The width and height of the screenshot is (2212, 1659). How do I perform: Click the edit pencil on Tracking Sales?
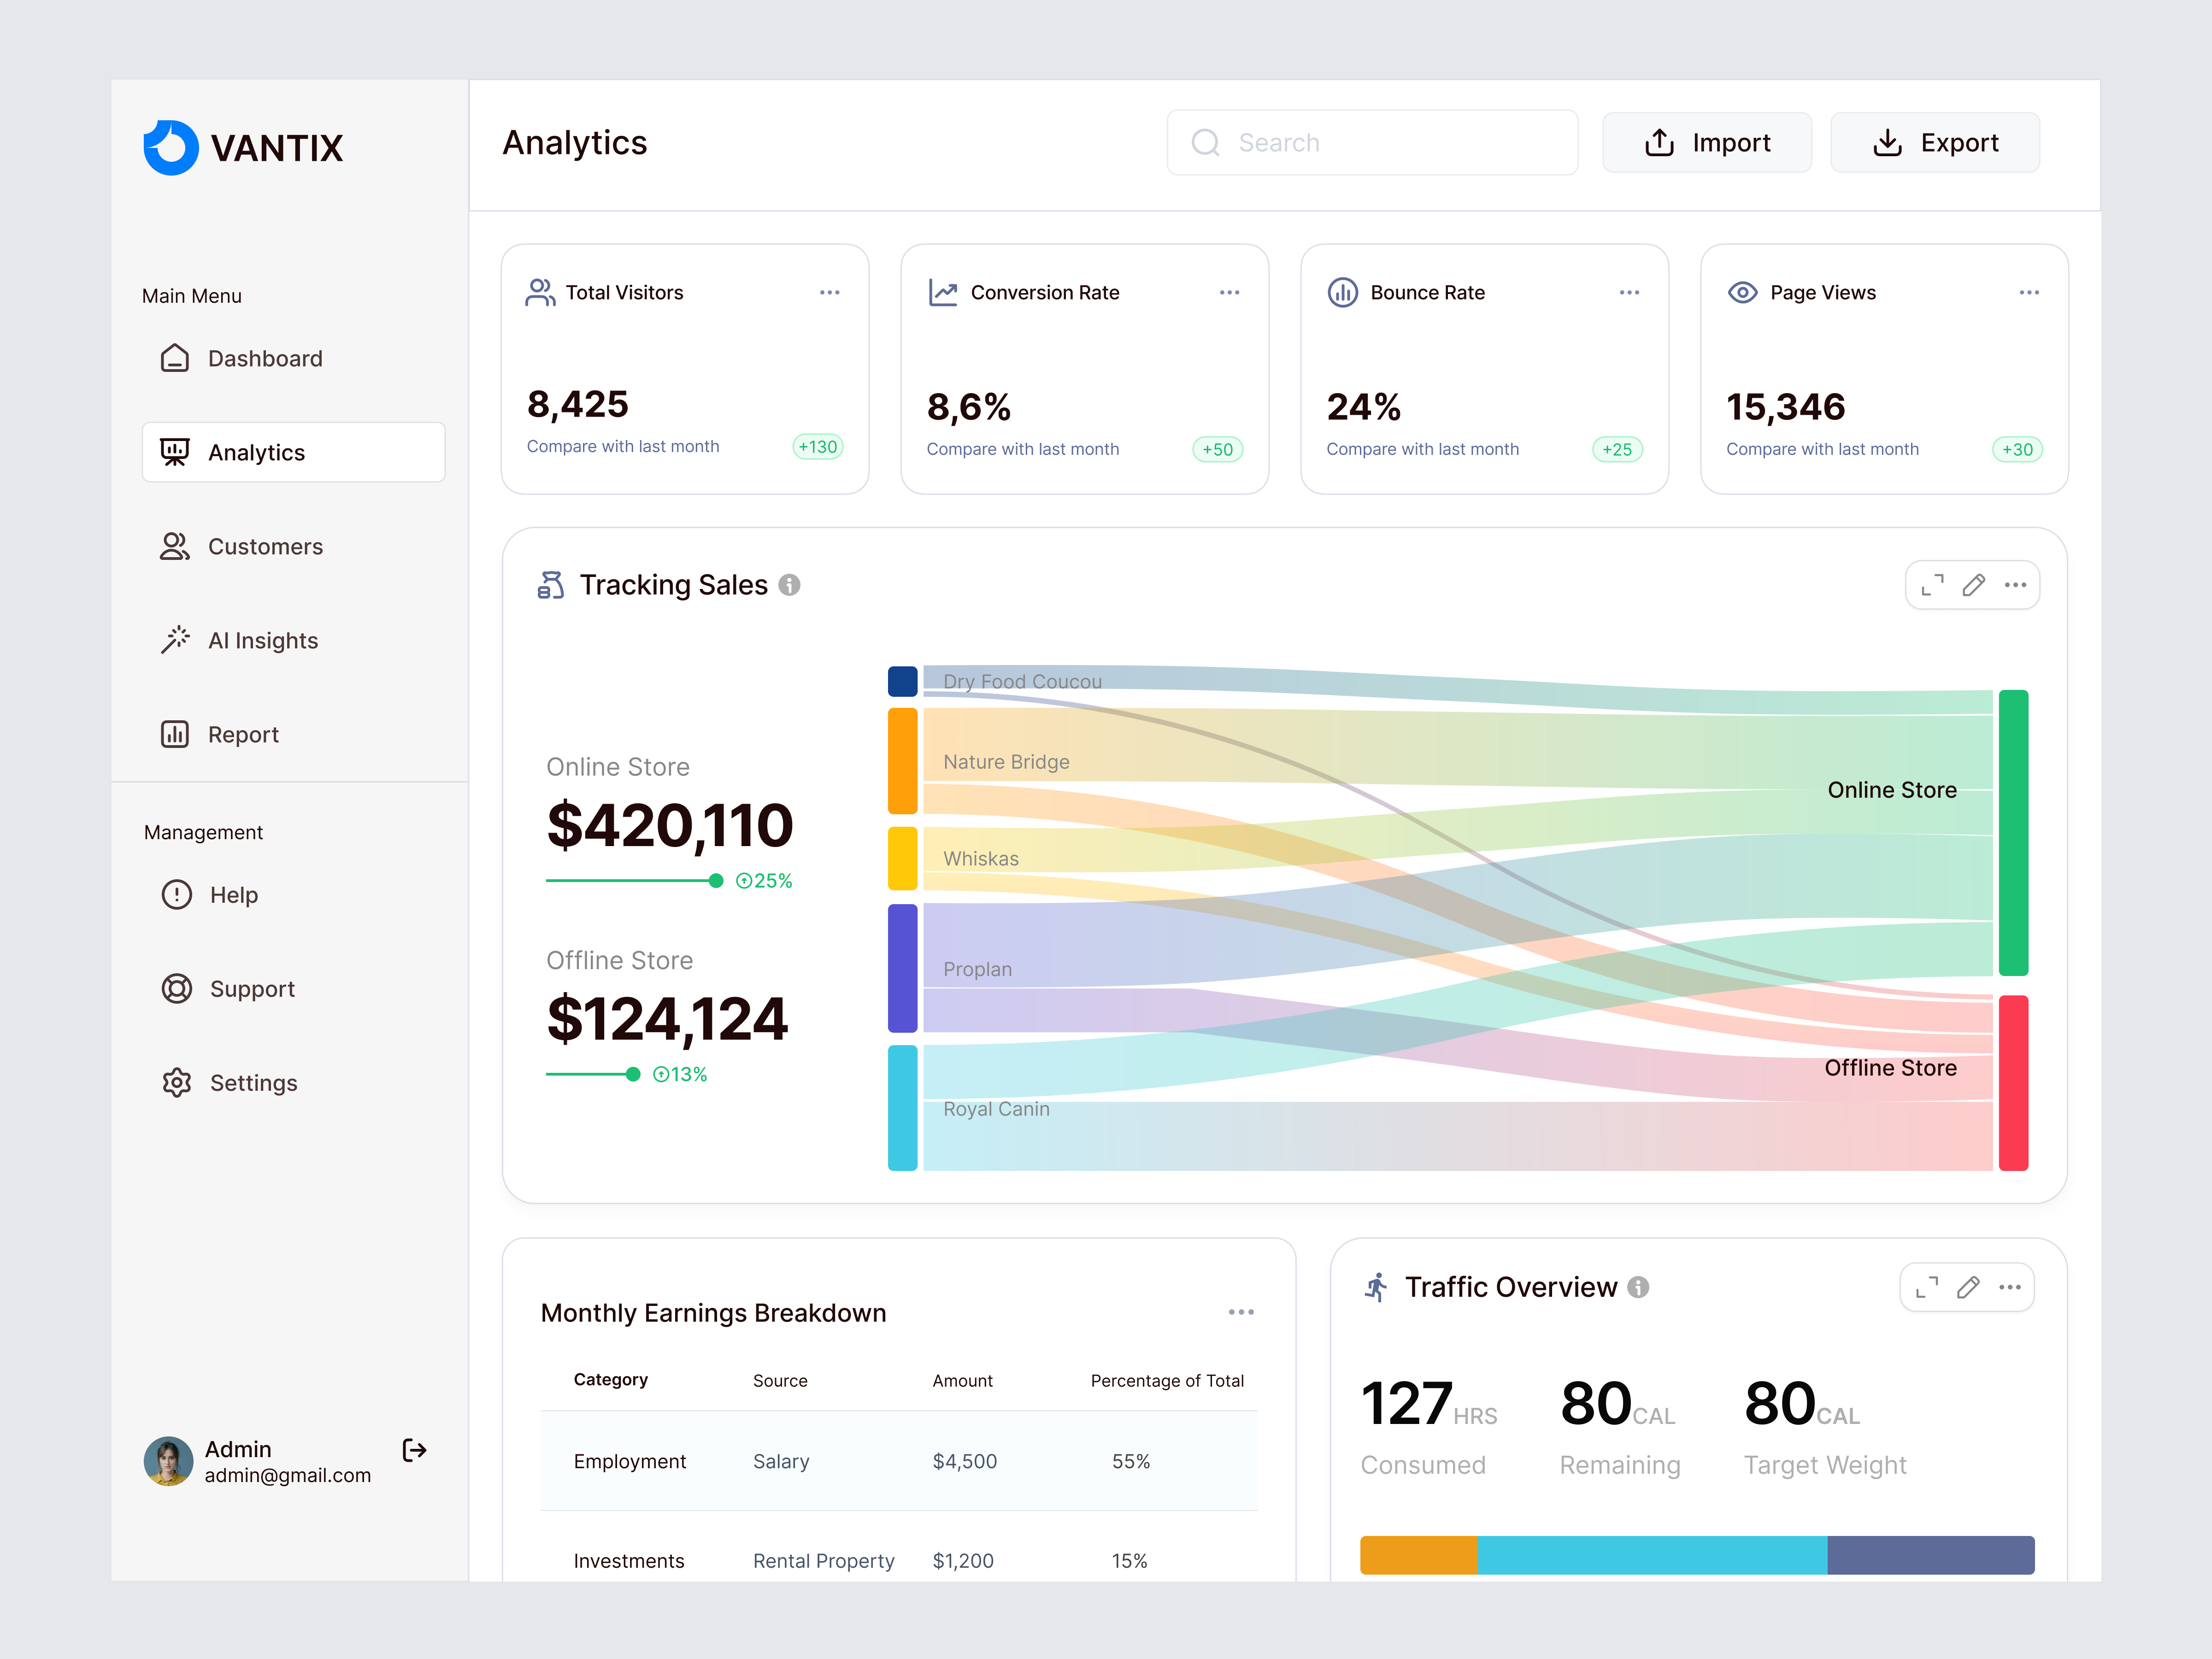click(x=1973, y=585)
